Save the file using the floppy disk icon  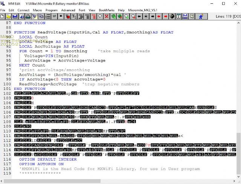[15, 17]
